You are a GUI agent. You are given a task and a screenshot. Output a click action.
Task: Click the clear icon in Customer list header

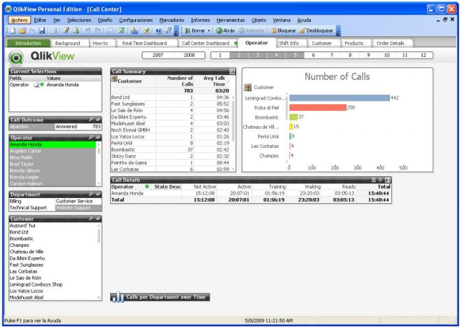[98, 219]
